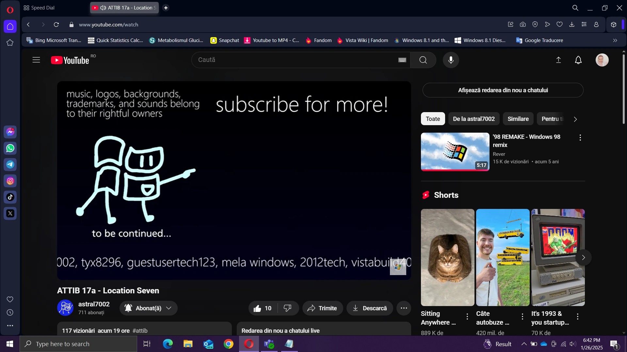627x352 pixels.
Task: Click the Opera snapshot camera icon
Action: (523, 24)
